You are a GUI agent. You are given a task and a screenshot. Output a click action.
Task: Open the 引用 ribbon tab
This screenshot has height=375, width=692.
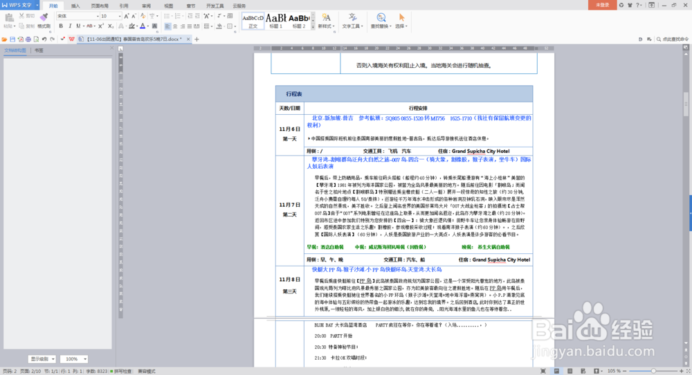pos(124,6)
